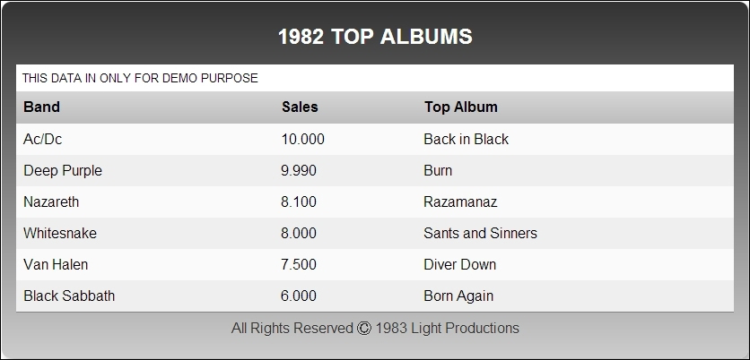Click the Top Album column header

(x=461, y=107)
